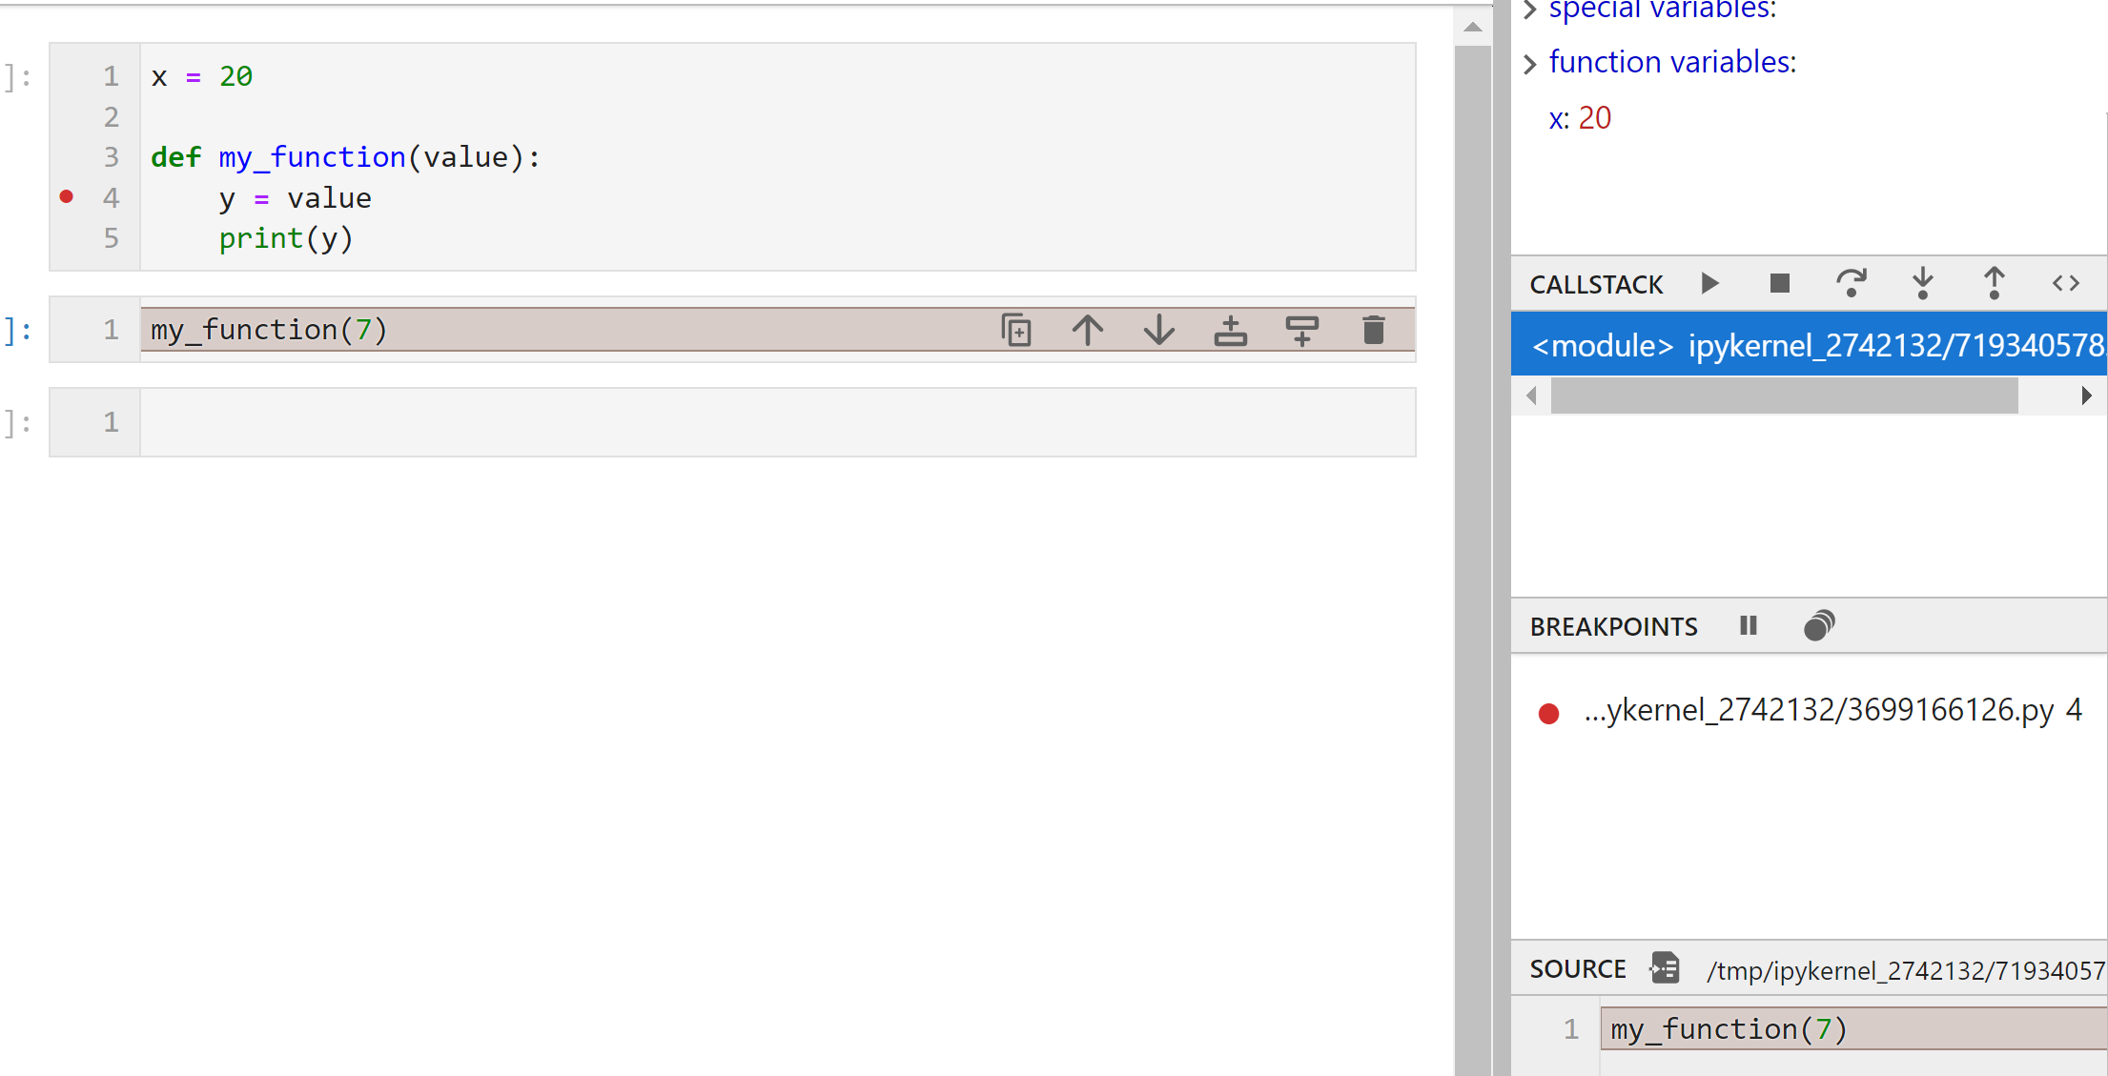Click line number 3 gutter in first cell
This screenshot has height=1076, width=2108.
(x=111, y=157)
